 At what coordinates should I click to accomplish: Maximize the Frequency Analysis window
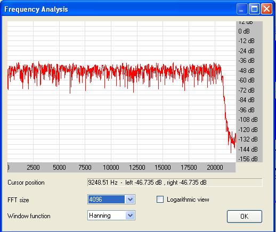point(254,9)
